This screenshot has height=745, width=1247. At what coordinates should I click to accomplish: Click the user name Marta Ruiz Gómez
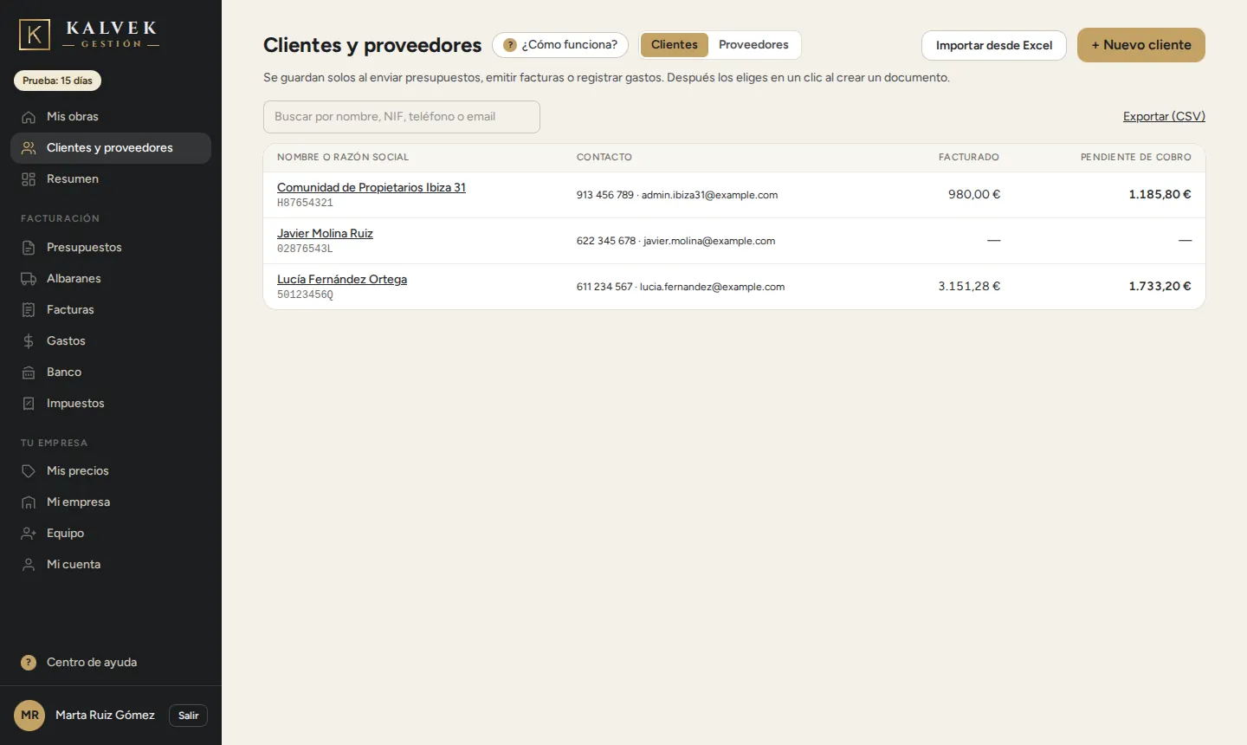point(105,716)
